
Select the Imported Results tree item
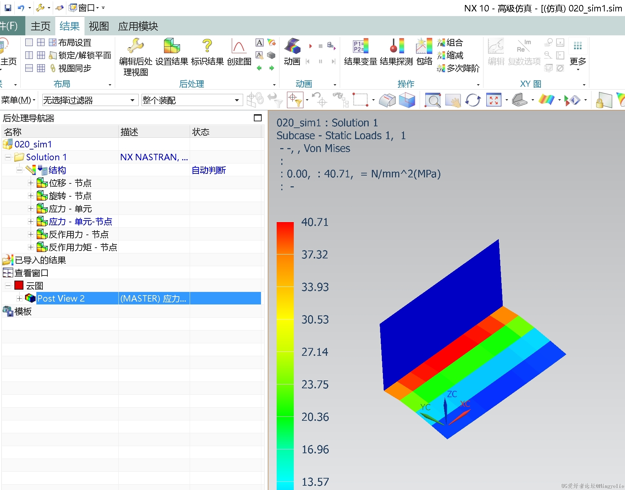pos(40,260)
